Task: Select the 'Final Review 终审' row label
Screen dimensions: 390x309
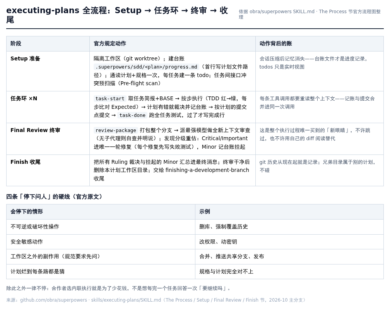Action: click(x=35, y=130)
